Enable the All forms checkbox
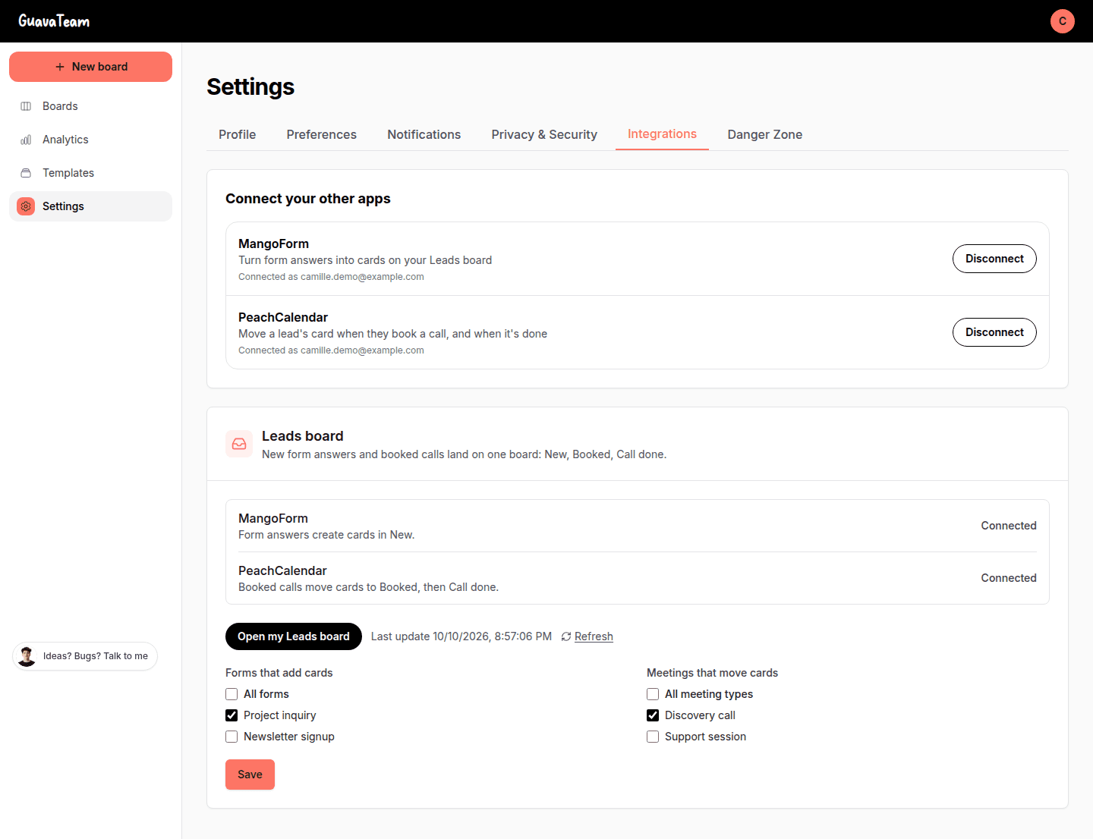 point(232,694)
